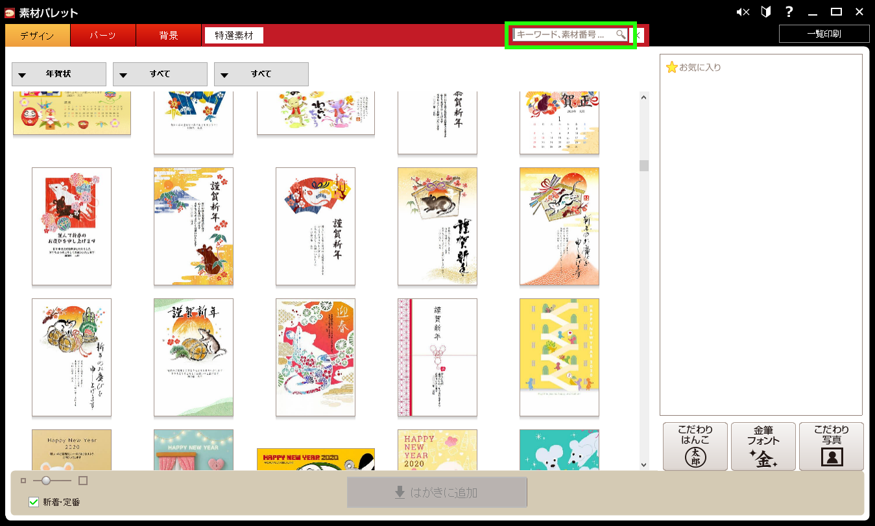Switch to the 背景 tab
This screenshot has height=526, width=875.
[x=169, y=36]
